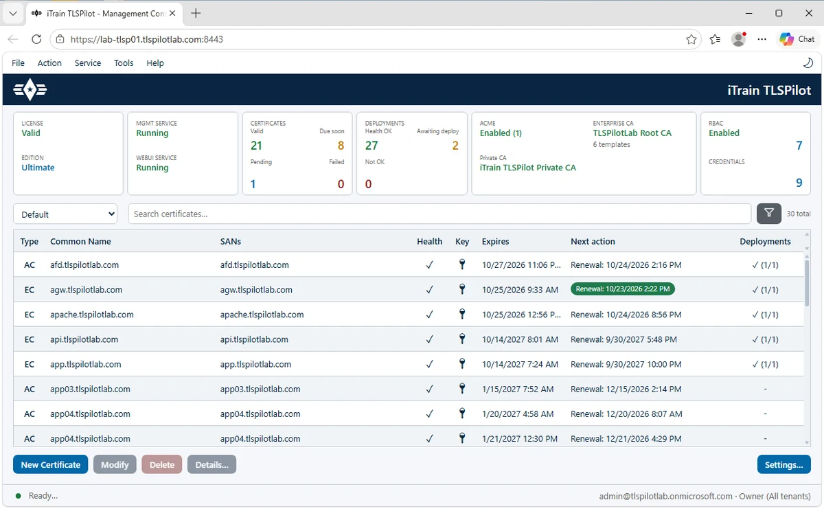Image resolution: width=824 pixels, height=509 pixels.
Task: Click the browser address bar URL
Action: tap(147, 39)
